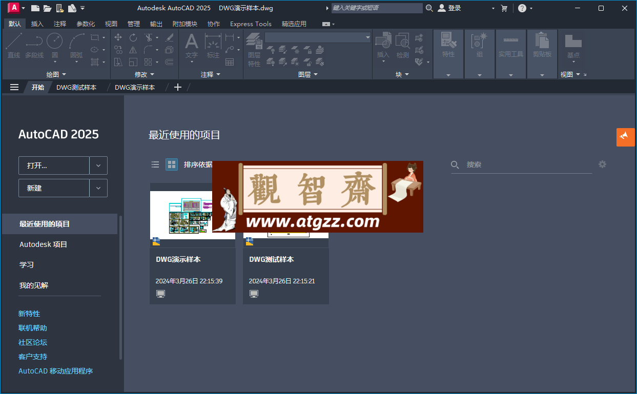
Task: Expand the dropdown arrow next to 打开
Action: click(98, 165)
